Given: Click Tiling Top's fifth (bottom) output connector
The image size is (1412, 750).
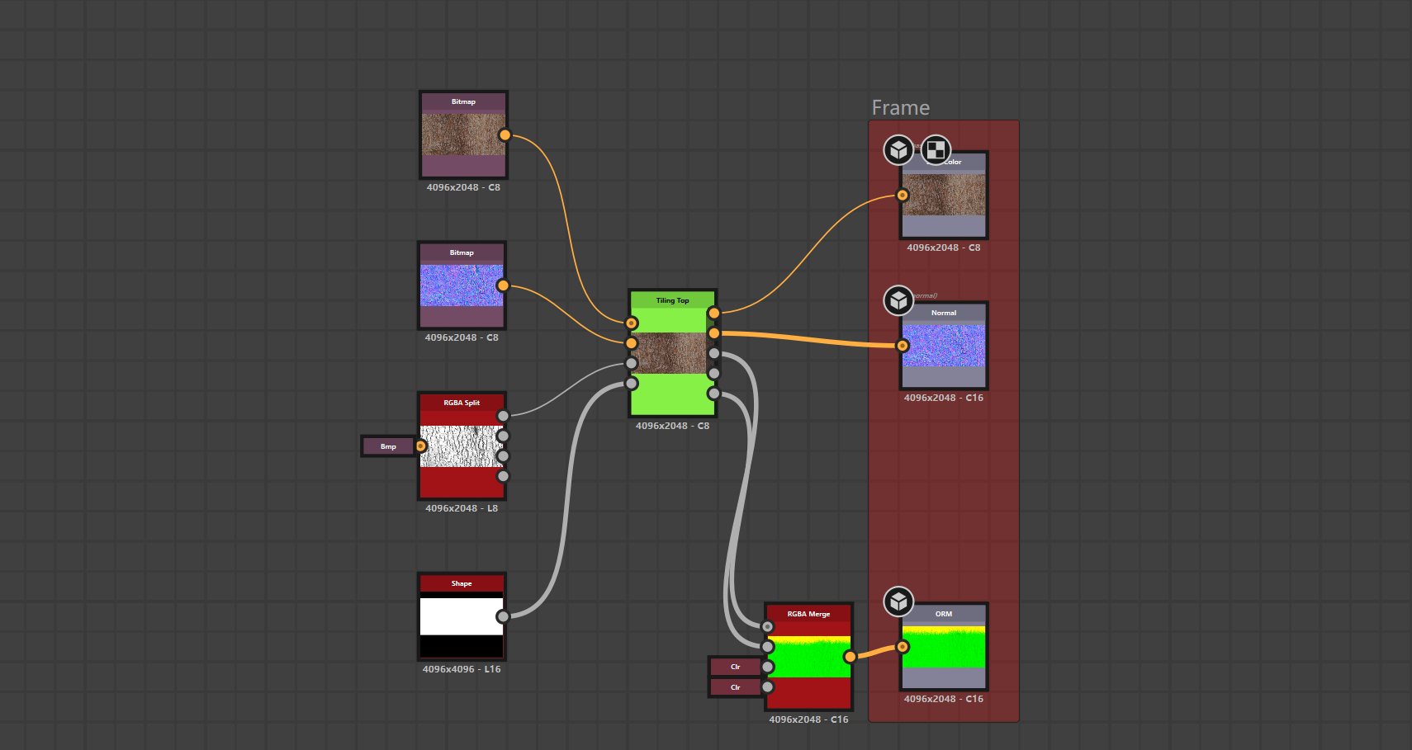Looking at the screenshot, I should [x=714, y=394].
